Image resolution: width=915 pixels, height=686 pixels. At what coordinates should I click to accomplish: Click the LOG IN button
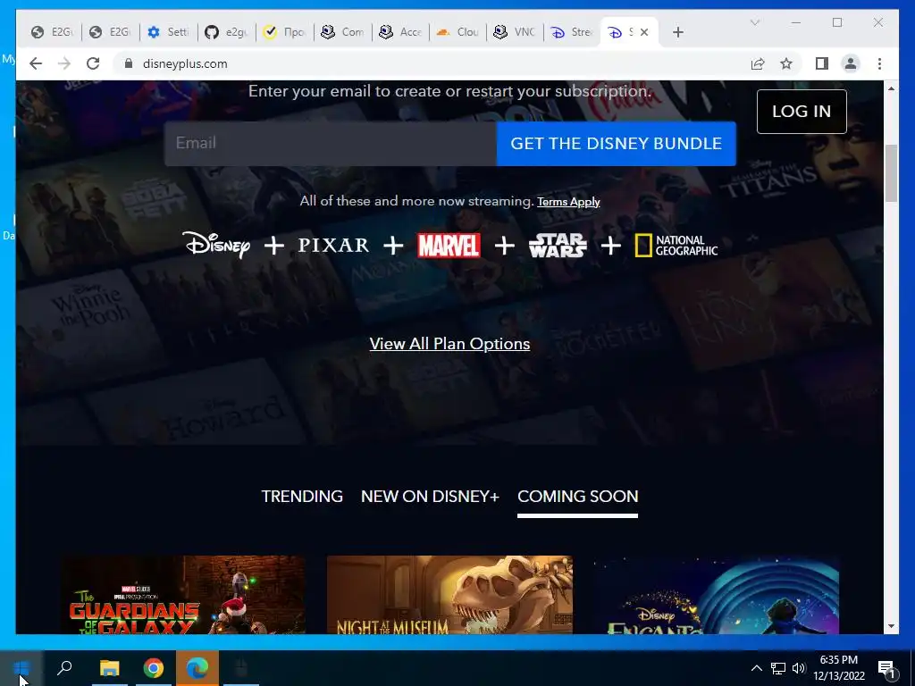802,112
